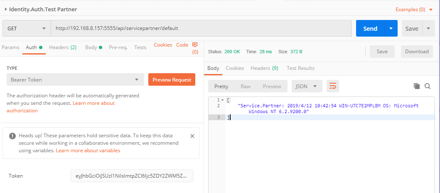
Task: Click the request URL field
Action: (202, 28)
